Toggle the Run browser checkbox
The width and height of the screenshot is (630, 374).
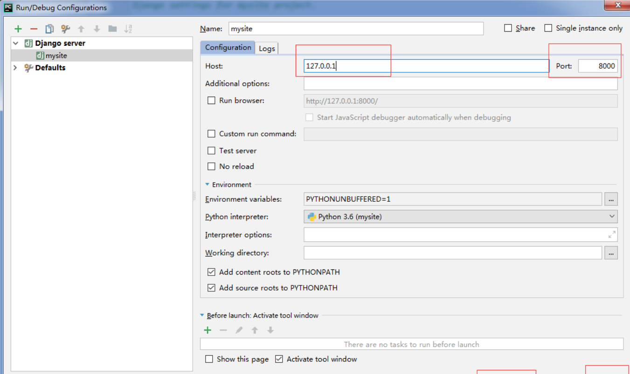tap(211, 100)
